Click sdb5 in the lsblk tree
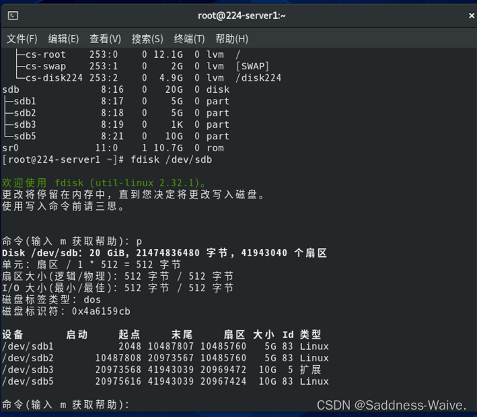Image resolution: width=477 pixels, height=417 pixels. 25,137
